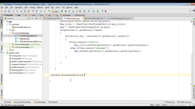Click the MainActivity breadcrumb in navigation bar
This screenshot has width=195, height=109.
point(79,15)
